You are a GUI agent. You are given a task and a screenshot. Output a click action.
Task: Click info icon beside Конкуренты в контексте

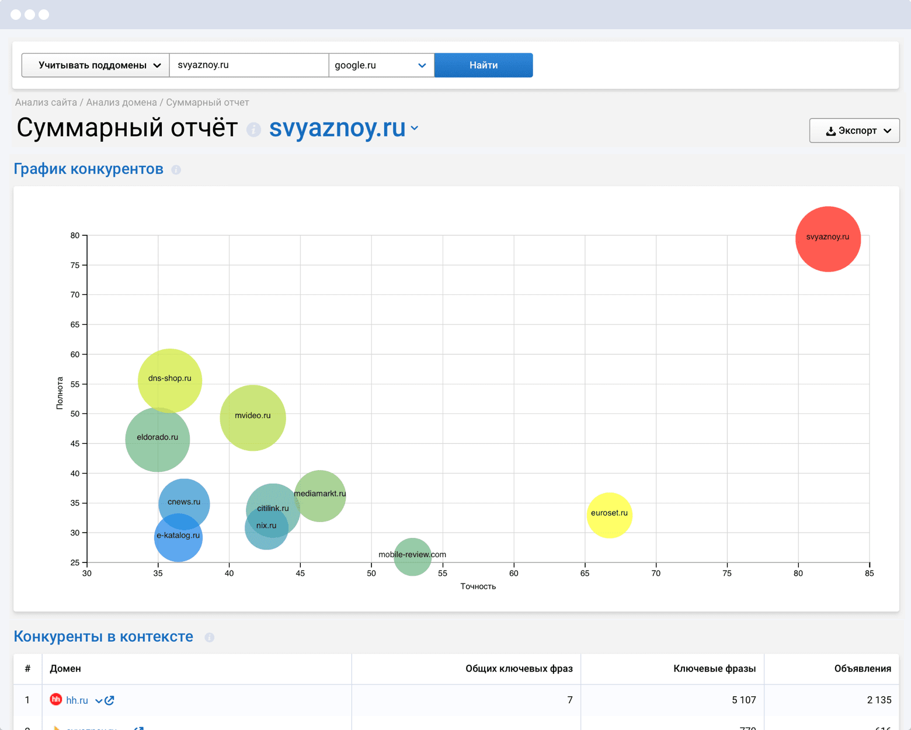pyautogui.click(x=209, y=638)
